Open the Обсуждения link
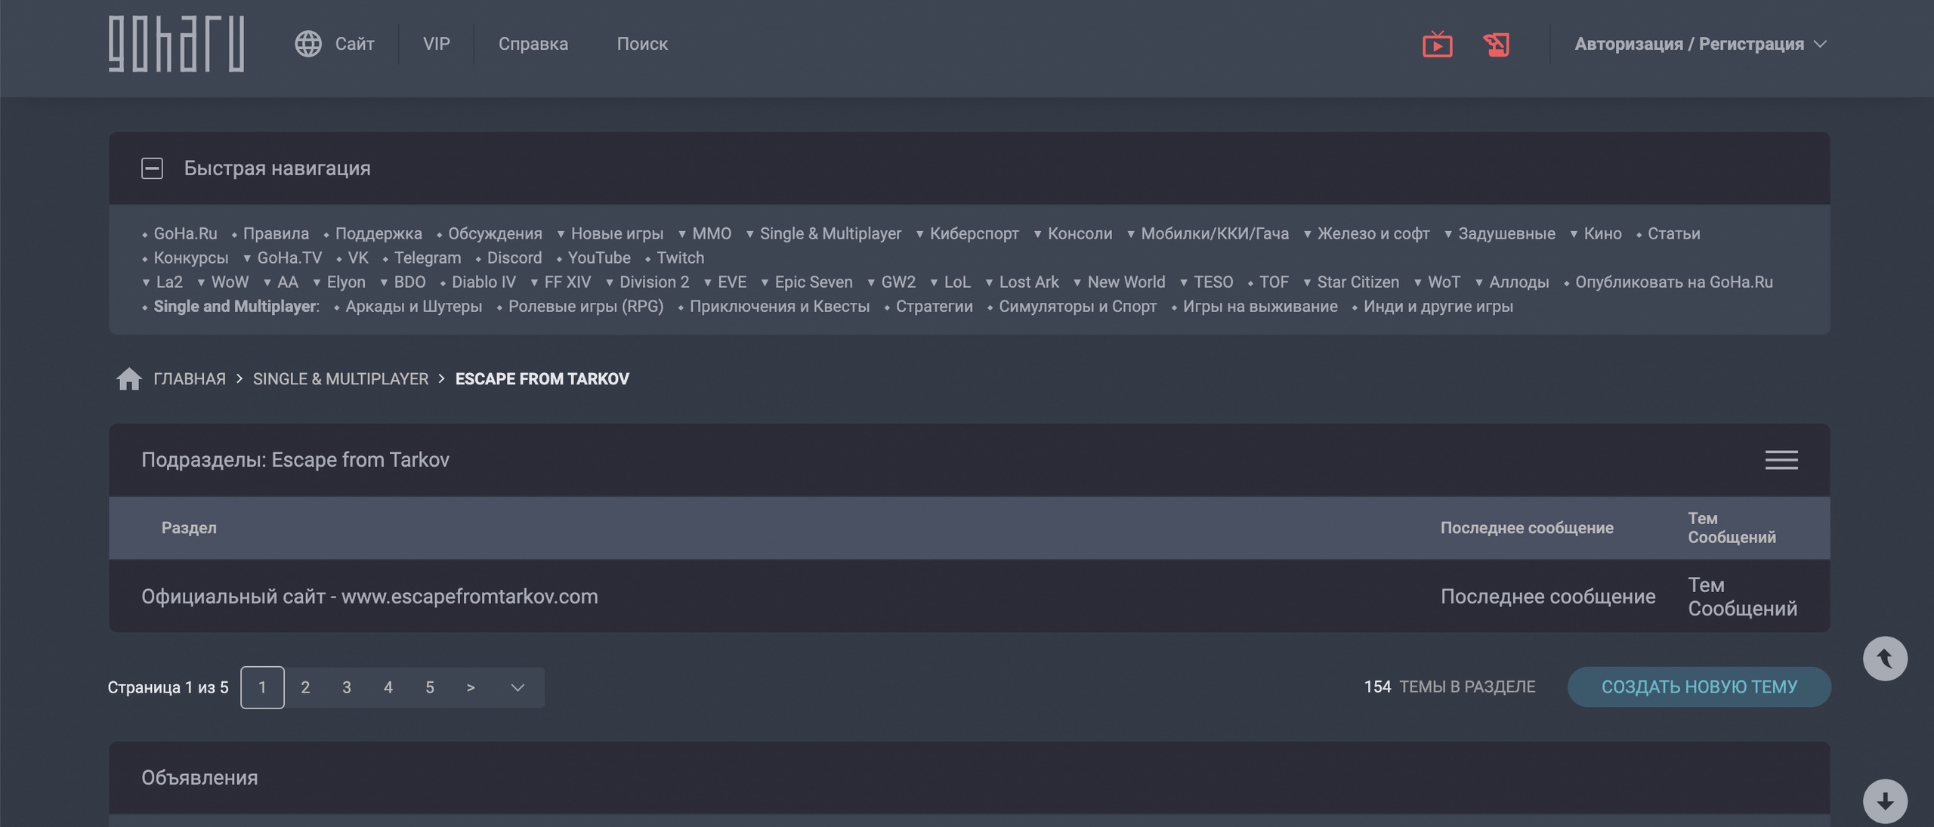 coord(495,233)
